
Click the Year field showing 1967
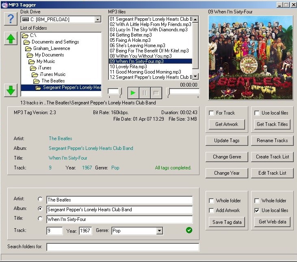click(x=85, y=231)
